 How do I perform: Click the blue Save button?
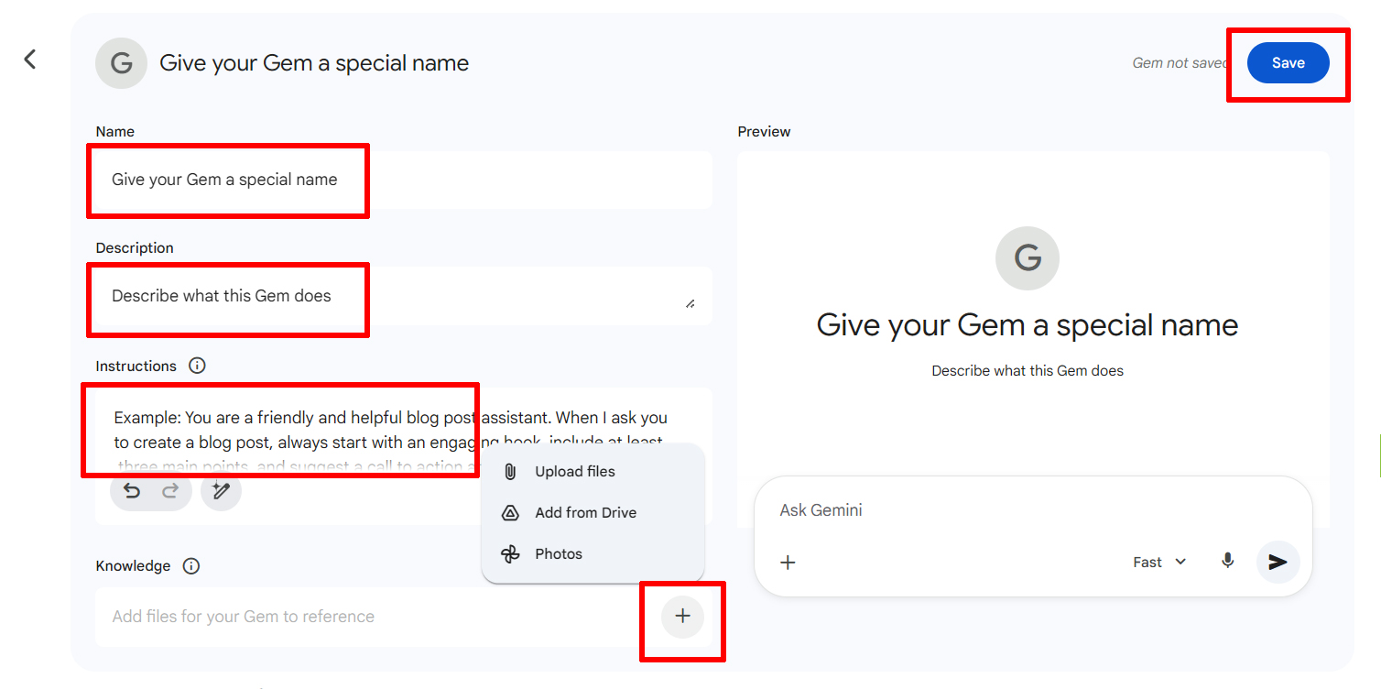pyautogui.click(x=1288, y=63)
